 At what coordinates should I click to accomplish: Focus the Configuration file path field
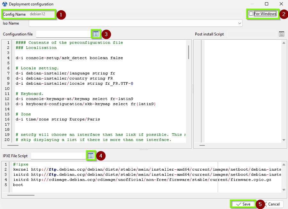(x=64, y=34)
